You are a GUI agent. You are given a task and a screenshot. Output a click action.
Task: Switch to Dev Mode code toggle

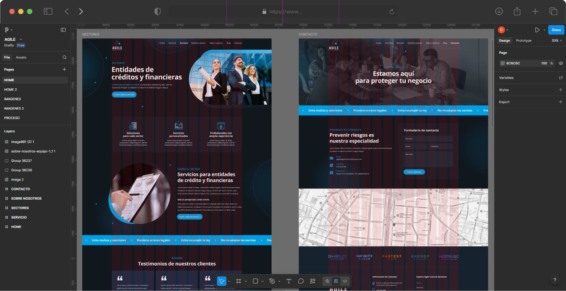(345, 281)
